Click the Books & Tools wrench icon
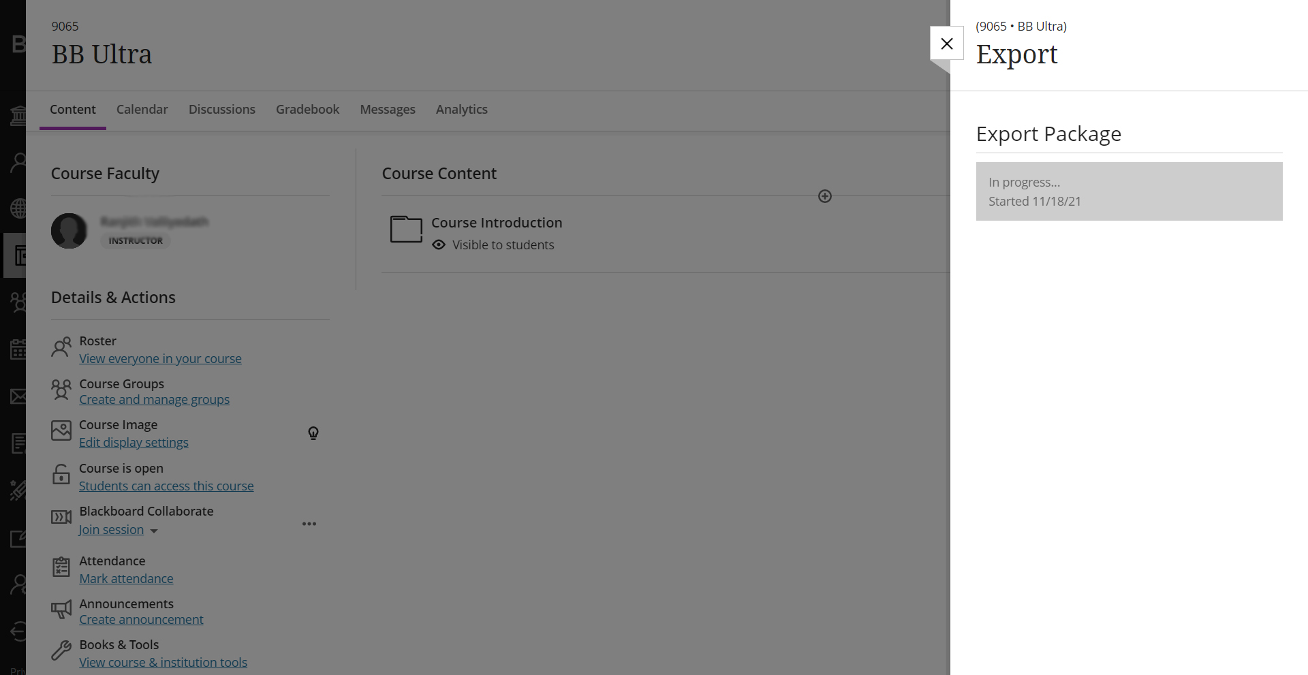This screenshot has height=675, width=1308. click(x=61, y=650)
